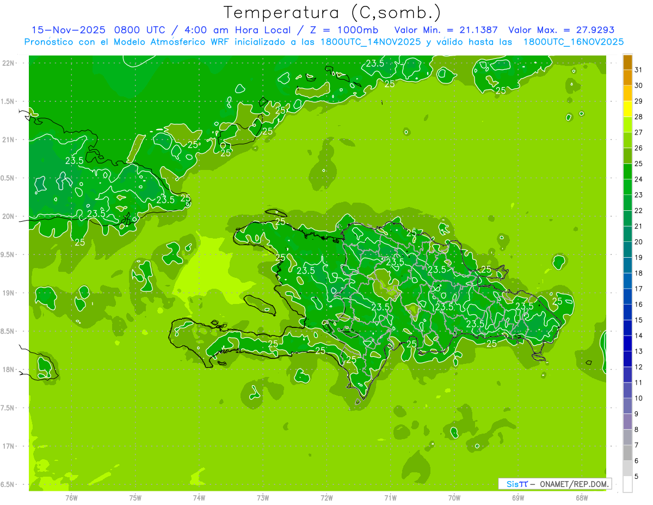This screenshot has width=653, height=505.
Task: Click the color bar label "15"
Action: (x=638, y=320)
